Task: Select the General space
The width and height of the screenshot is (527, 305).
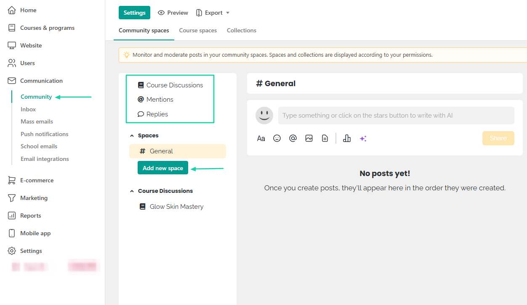Action: tap(178, 151)
